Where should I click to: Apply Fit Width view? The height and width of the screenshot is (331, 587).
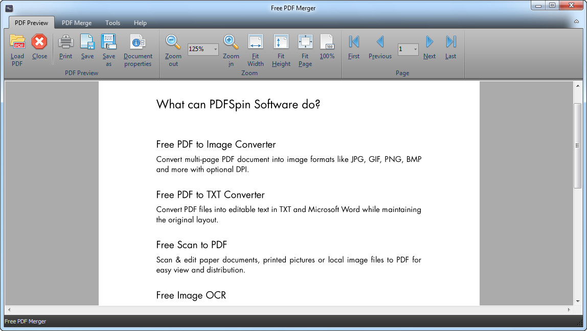255,51
